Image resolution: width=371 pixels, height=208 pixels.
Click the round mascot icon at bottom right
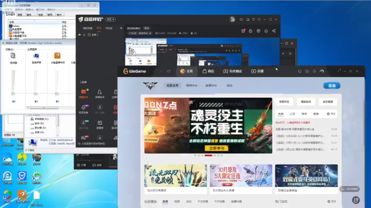pos(356,200)
